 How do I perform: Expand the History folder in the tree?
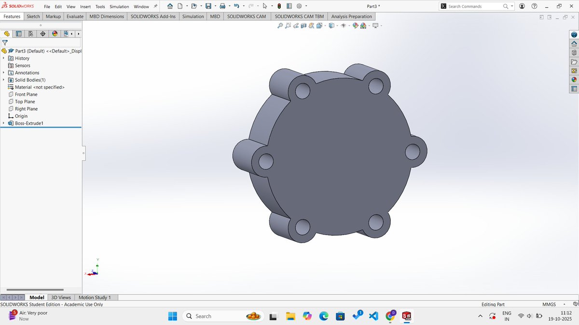point(4,58)
